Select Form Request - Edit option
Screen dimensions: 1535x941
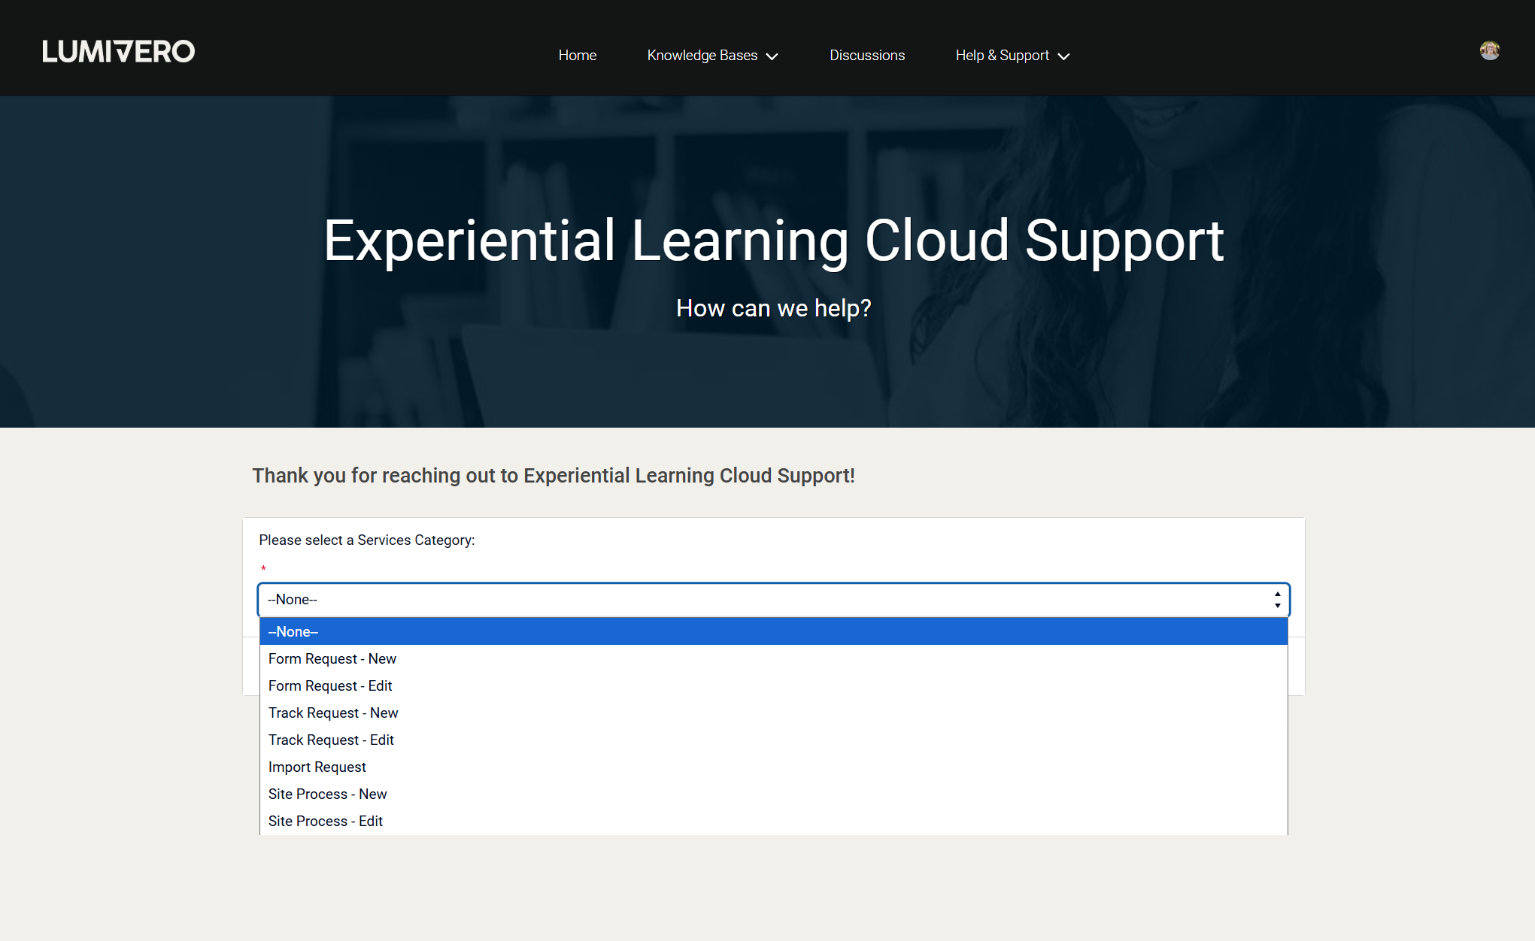click(x=773, y=685)
